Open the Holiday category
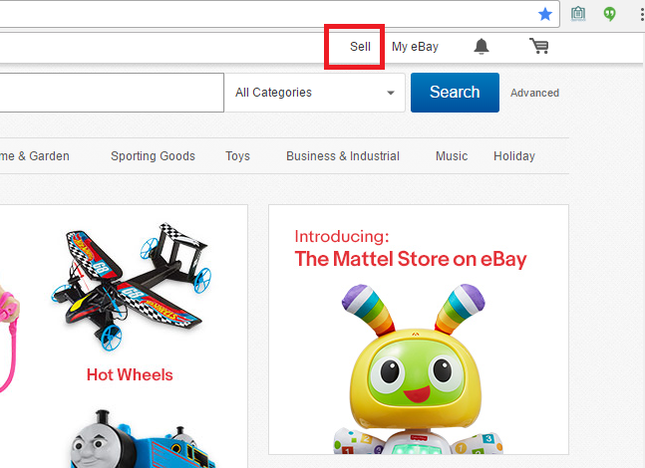The height and width of the screenshot is (468, 645). pos(514,156)
